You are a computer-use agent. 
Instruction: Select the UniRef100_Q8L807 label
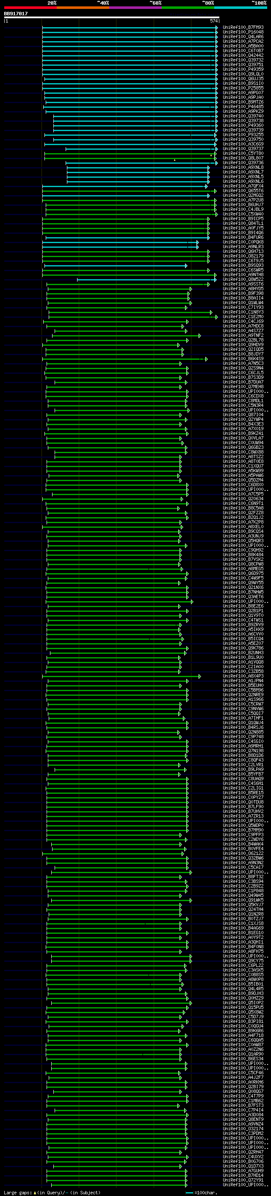[243, 158]
